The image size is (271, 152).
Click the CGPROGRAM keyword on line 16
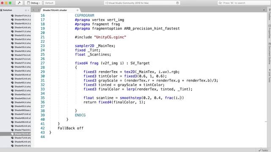(x=85, y=16)
